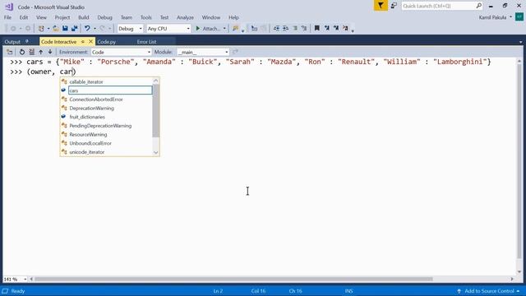The height and width of the screenshot is (296, 526).
Task: Click the Ready status bar indicator
Action: (18, 291)
